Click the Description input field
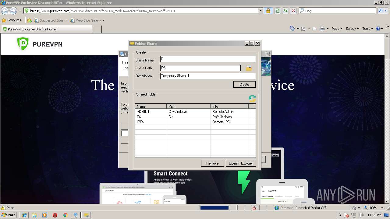The width and height of the screenshot is (390, 219). pos(208,76)
